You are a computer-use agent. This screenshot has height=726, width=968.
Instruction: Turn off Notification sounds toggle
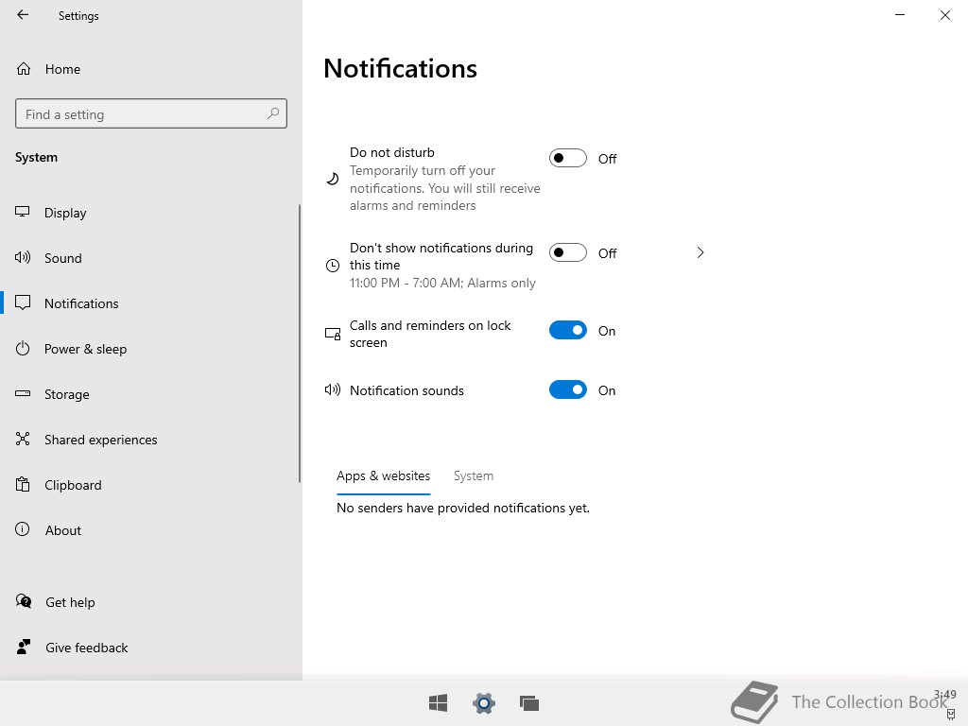(x=568, y=390)
